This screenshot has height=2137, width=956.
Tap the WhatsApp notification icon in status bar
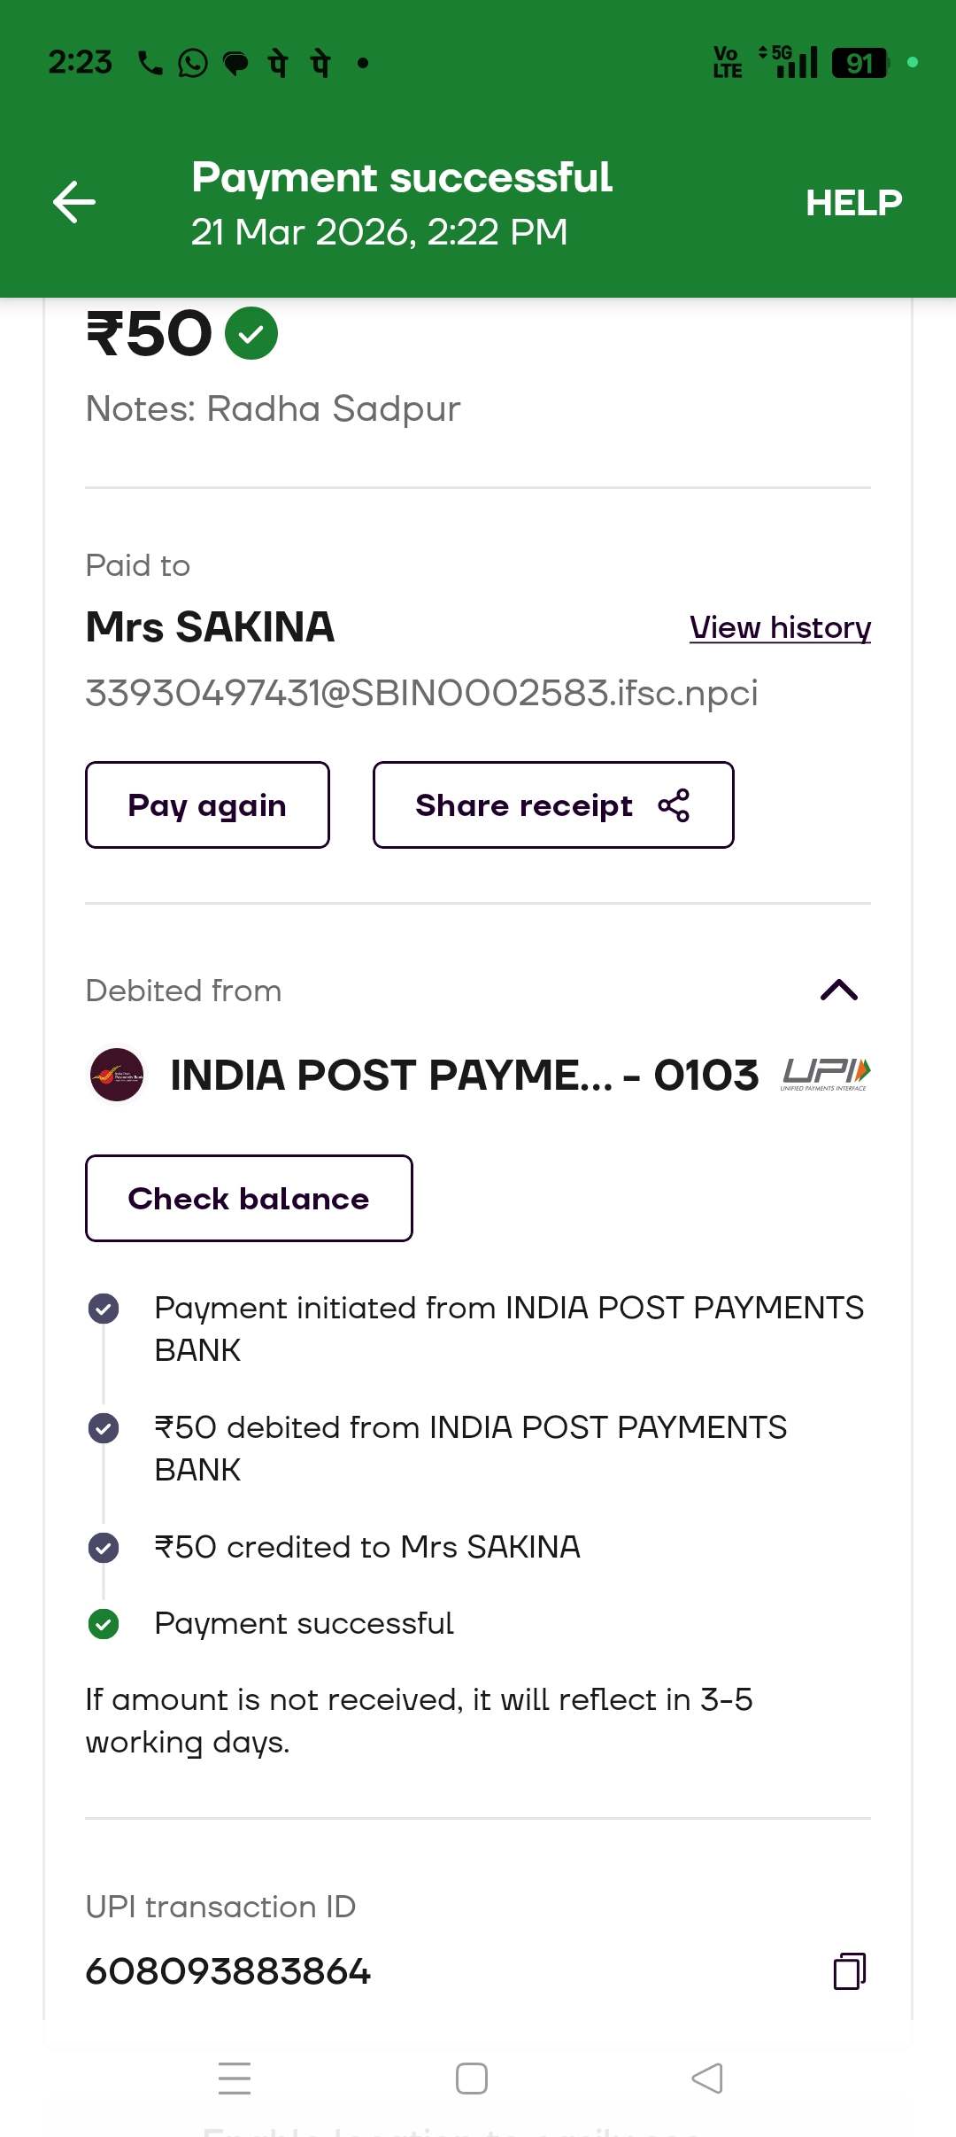tap(192, 63)
